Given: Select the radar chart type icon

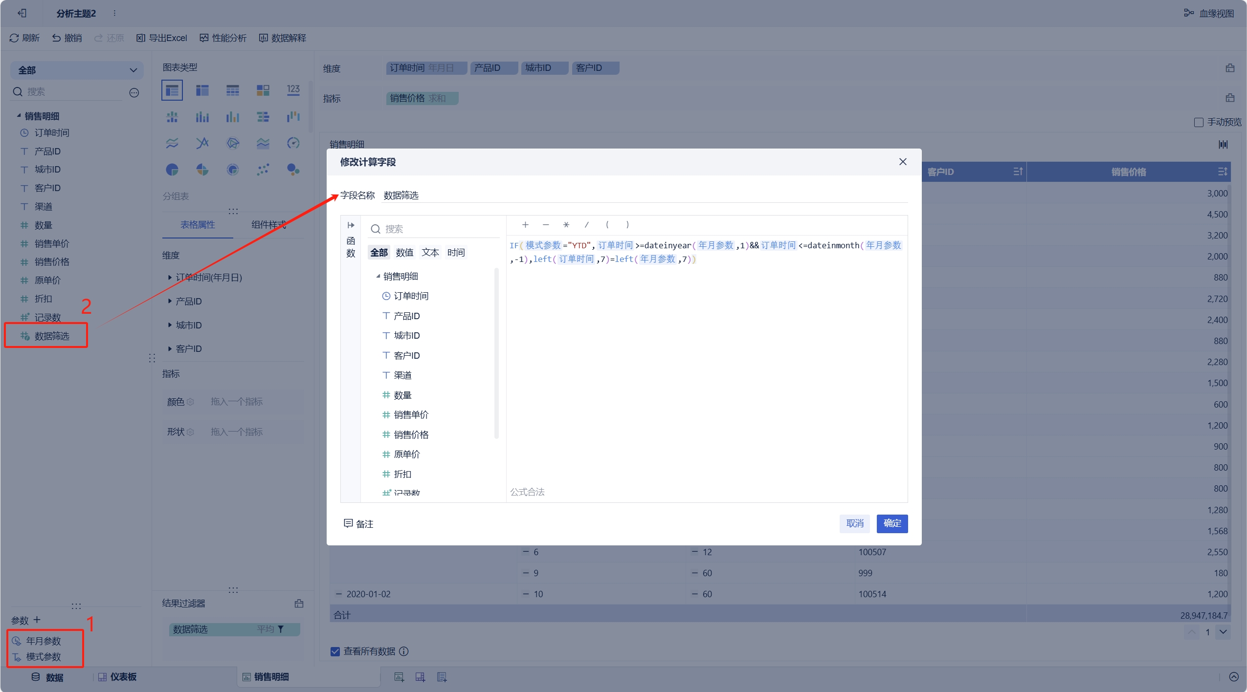Looking at the screenshot, I should coord(233,143).
